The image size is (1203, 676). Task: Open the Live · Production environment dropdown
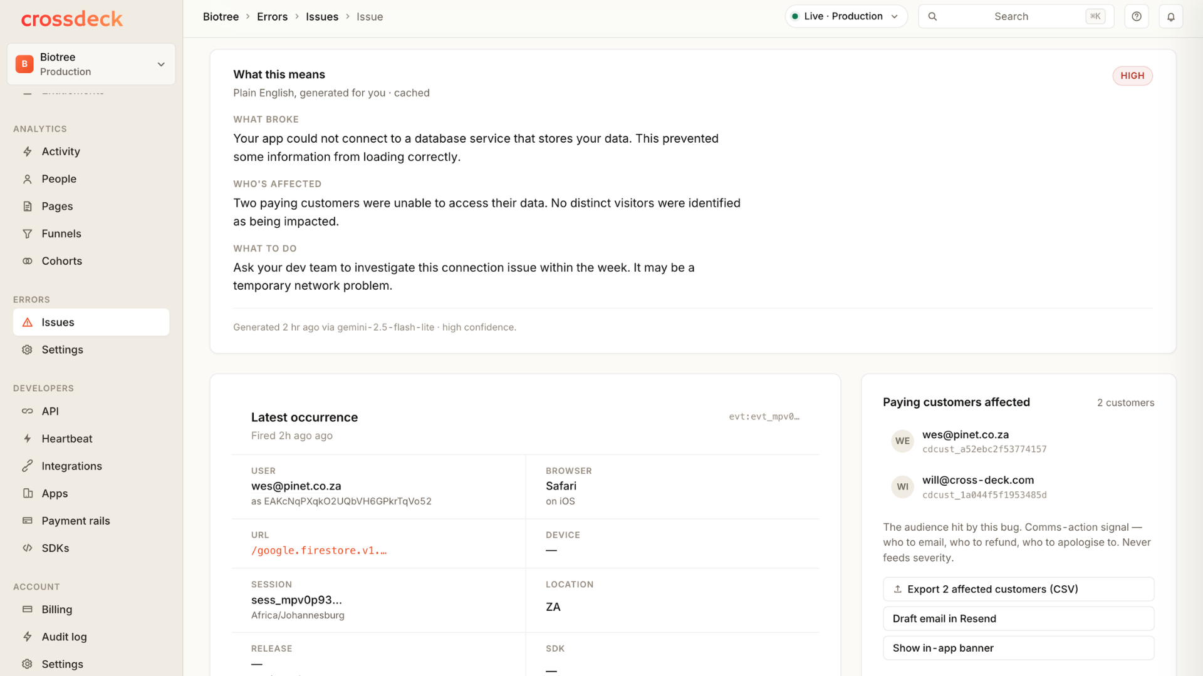846,16
